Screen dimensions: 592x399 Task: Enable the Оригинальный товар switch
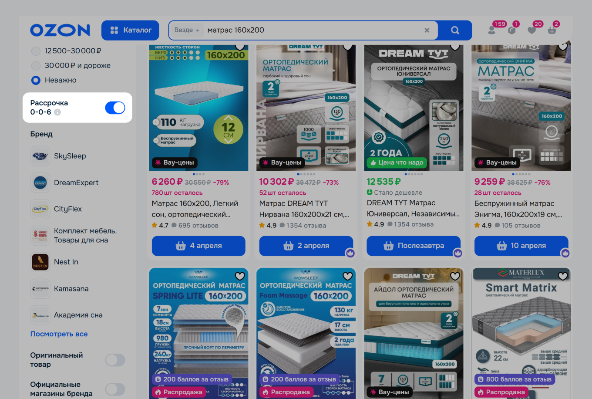[x=115, y=360]
